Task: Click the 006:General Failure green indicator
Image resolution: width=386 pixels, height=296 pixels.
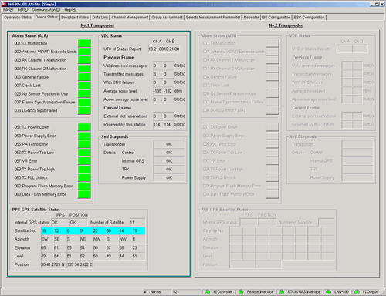Action: coord(84,77)
